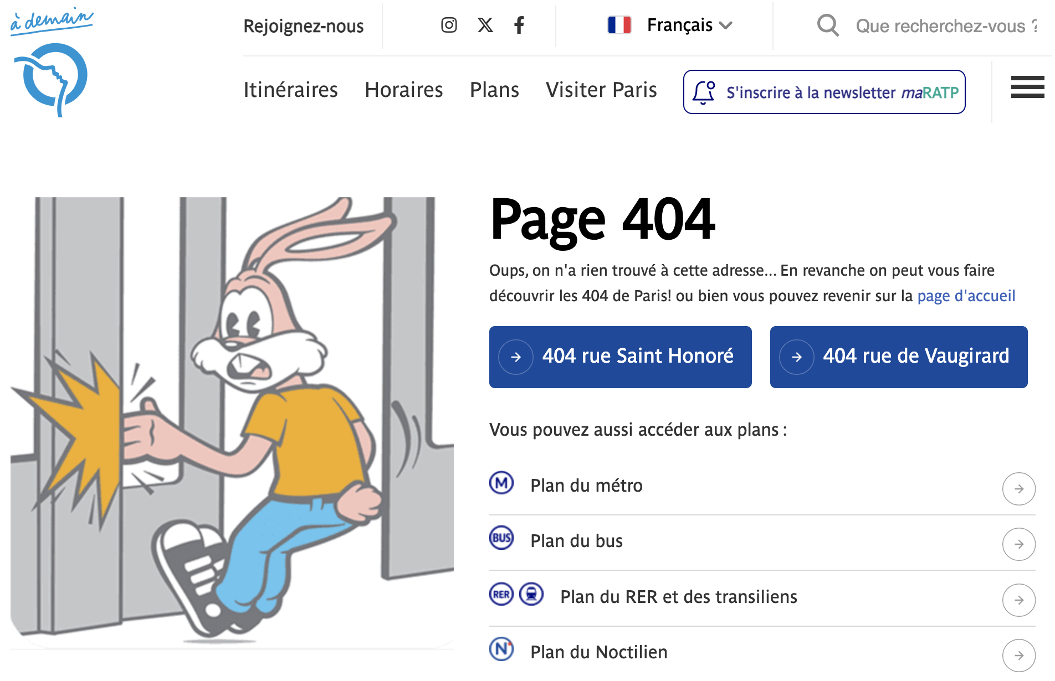
Task: Open Plan du RER et des transiliens
Action: tap(762, 599)
